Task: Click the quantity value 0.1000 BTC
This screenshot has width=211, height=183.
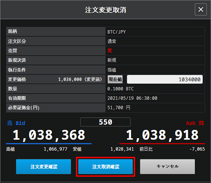Action: click(120, 89)
